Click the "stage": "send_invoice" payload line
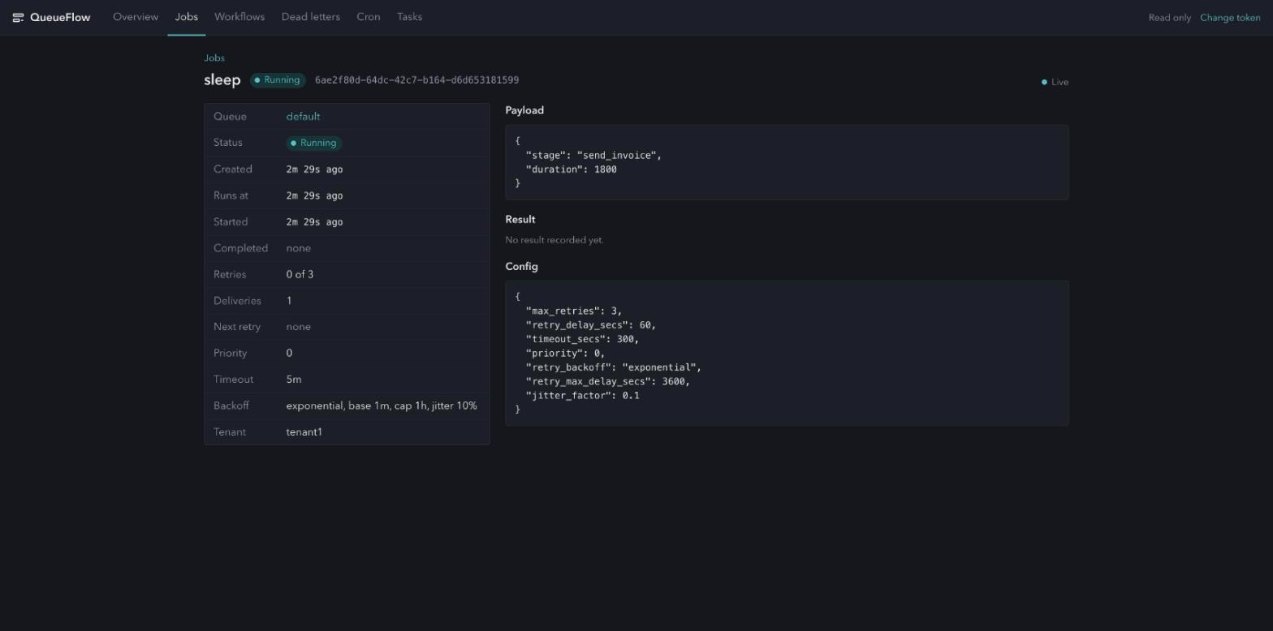The height and width of the screenshot is (631, 1273). [x=593, y=156]
